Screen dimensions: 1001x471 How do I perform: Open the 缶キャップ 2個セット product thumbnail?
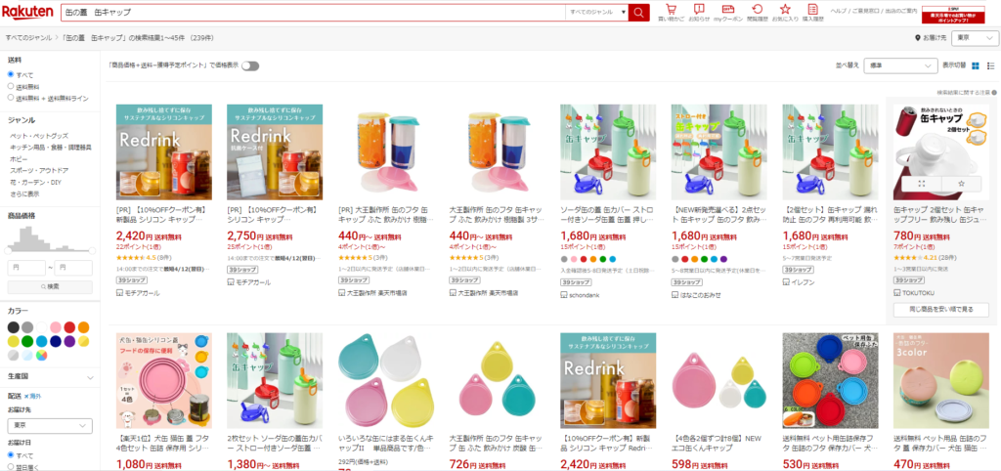pyautogui.click(x=941, y=151)
